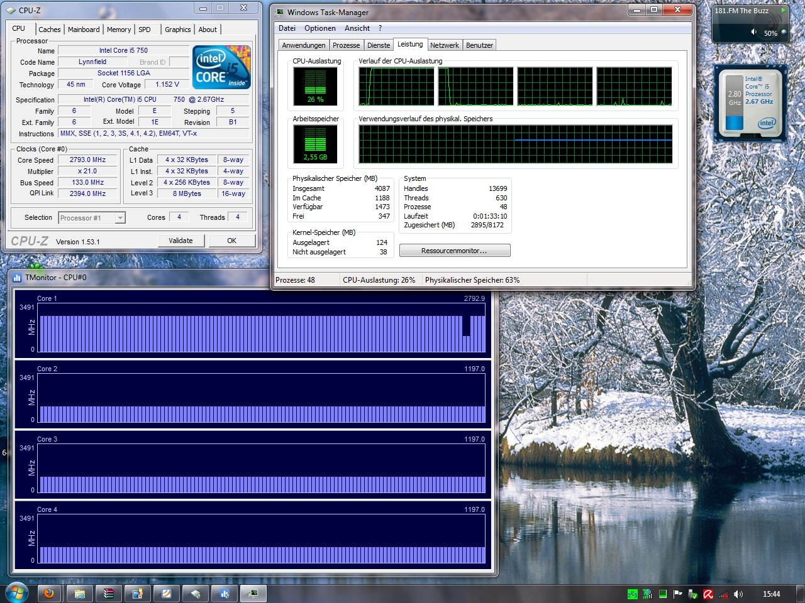Viewport: 805px width, 603px height.
Task: Click the physical memory usage history graph
Action: pos(516,144)
